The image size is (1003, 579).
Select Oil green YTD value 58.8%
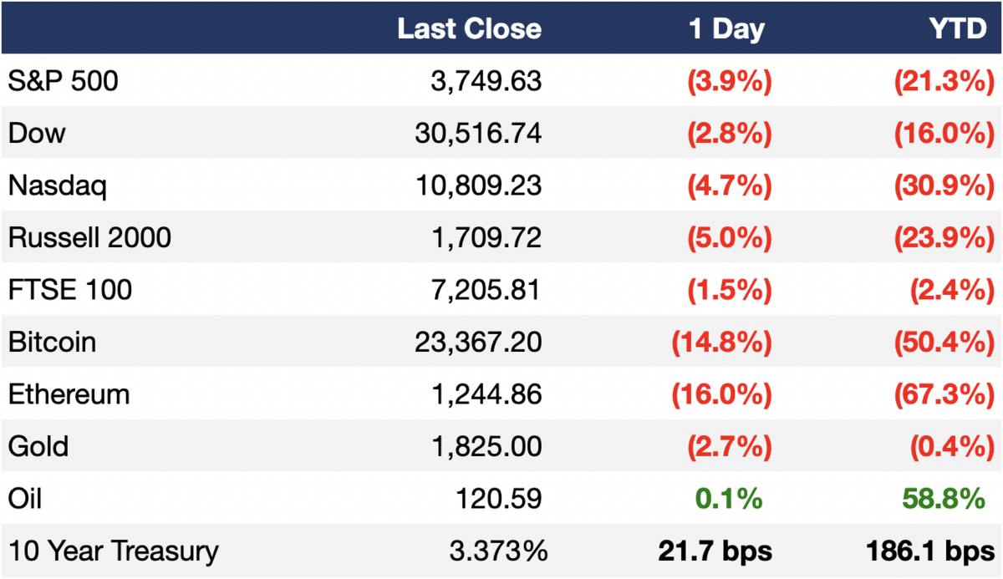coord(944,499)
